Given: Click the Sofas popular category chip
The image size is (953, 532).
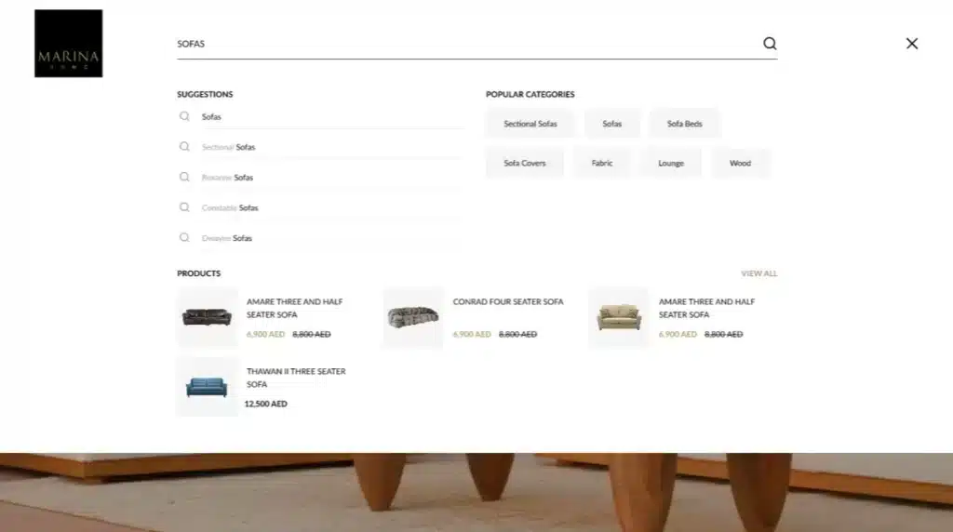Looking at the screenshot, I should [x=611, y=124].
